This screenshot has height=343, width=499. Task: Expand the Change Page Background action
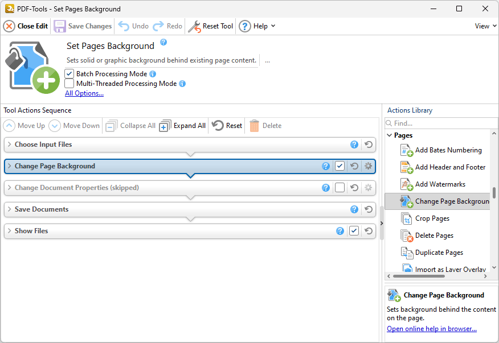pos(10,166)
